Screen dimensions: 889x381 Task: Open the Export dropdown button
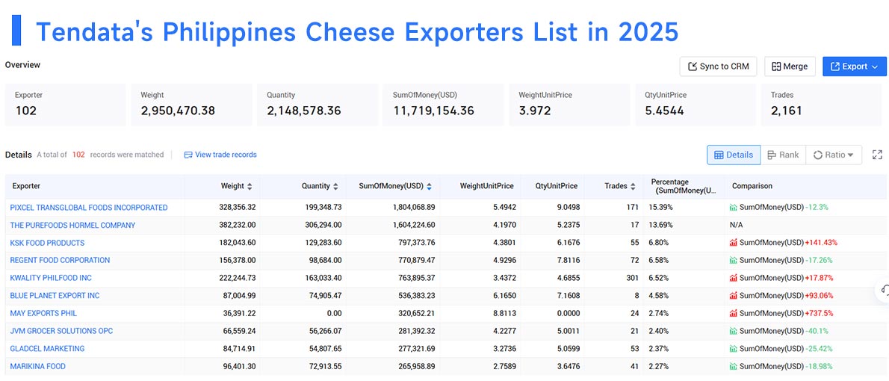pyautogui.click(x=855, y=66)
